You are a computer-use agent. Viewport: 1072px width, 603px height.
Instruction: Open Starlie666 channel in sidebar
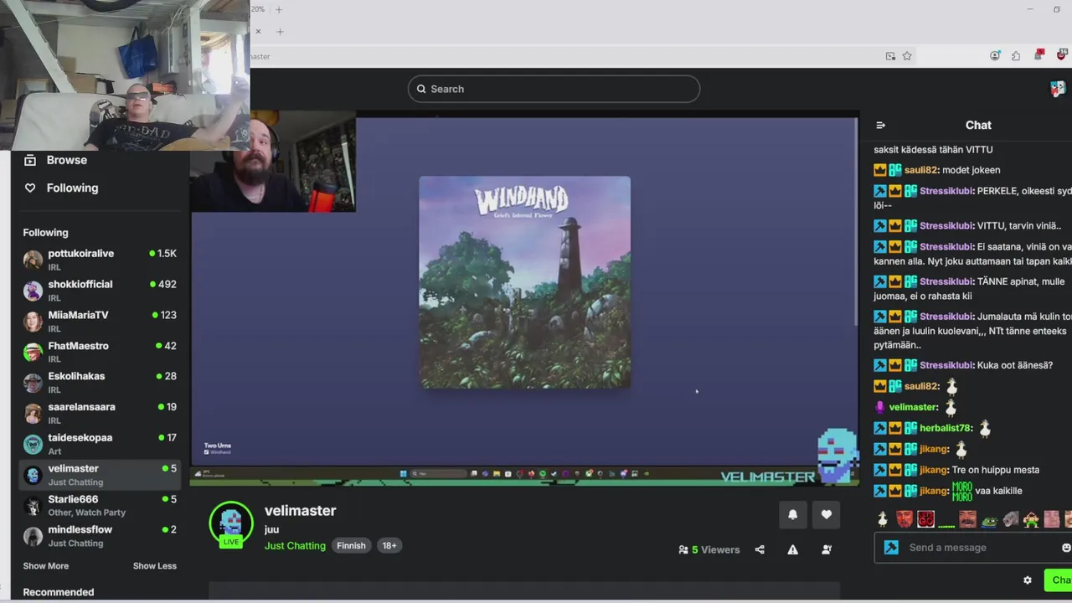[100, 505]
